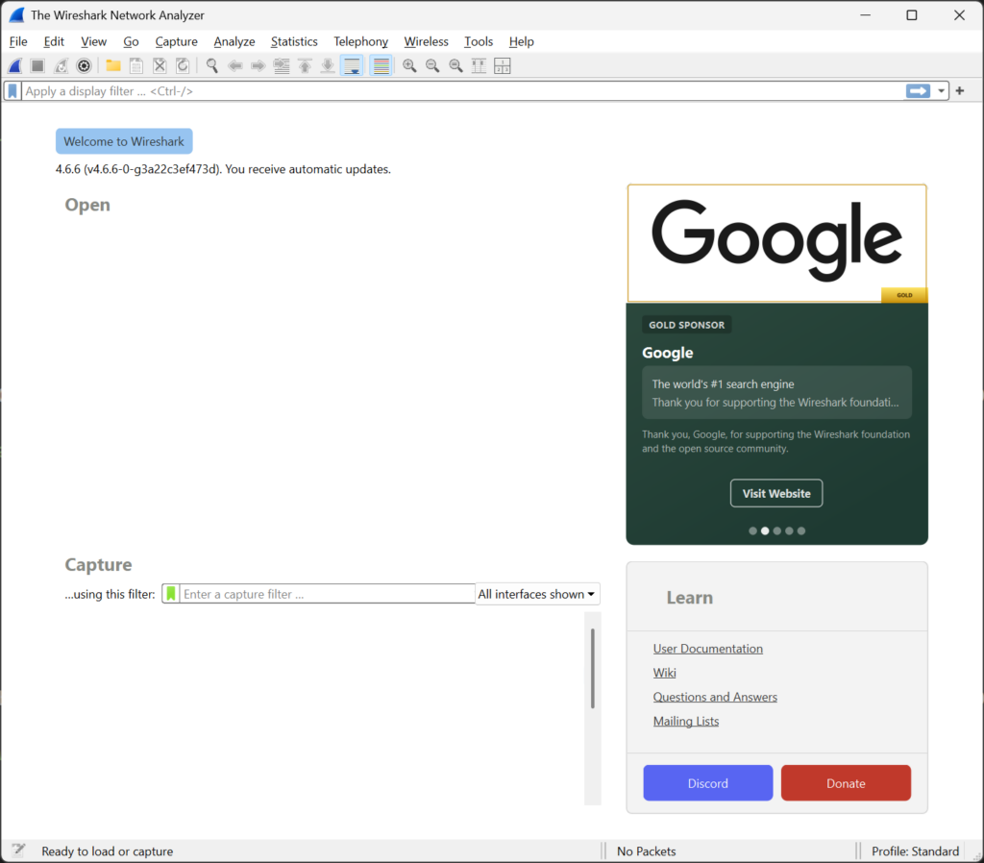Open the display filter history dropdown arrow
The height and width of the screenshot is (863, 984).
[x=941, y=91]
